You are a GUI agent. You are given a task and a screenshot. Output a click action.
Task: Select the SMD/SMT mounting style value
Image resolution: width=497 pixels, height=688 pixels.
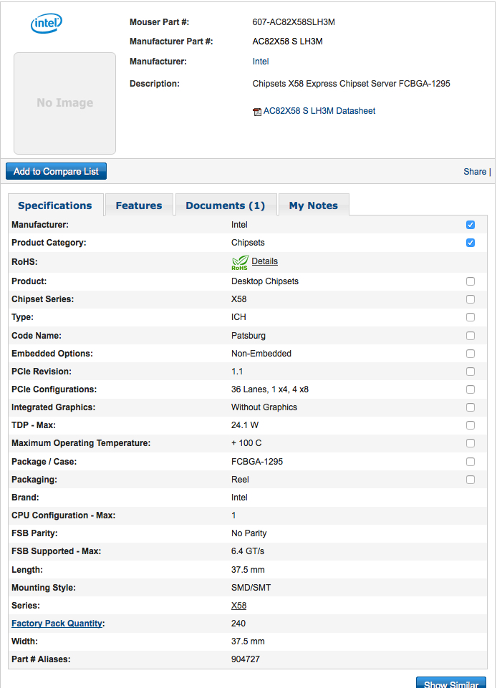[251, 588]
